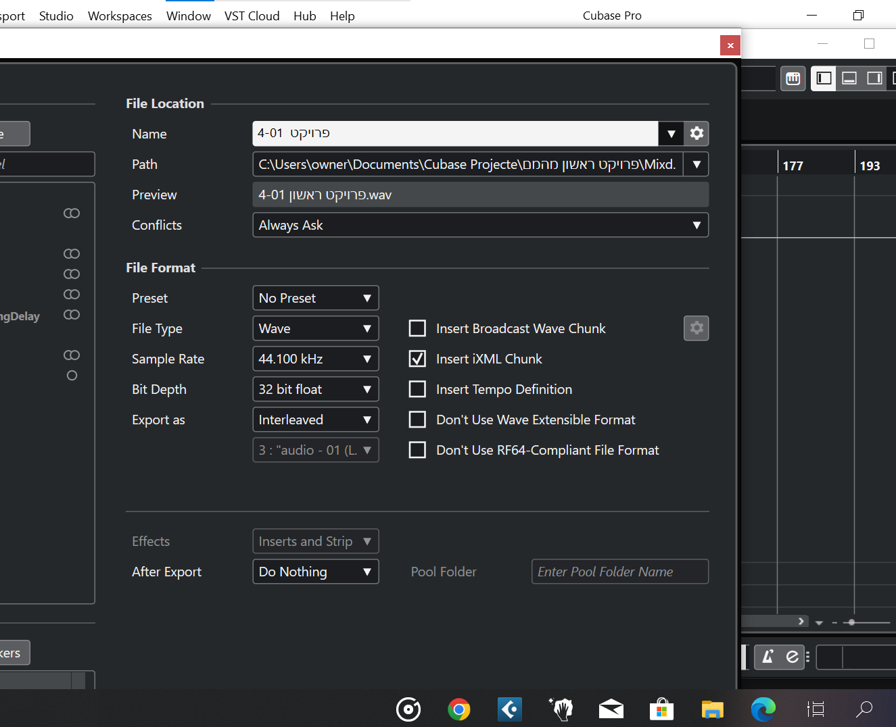The image size is (896, 727).
Task: Open the Studio menu
Action: (x=56, y=16)
